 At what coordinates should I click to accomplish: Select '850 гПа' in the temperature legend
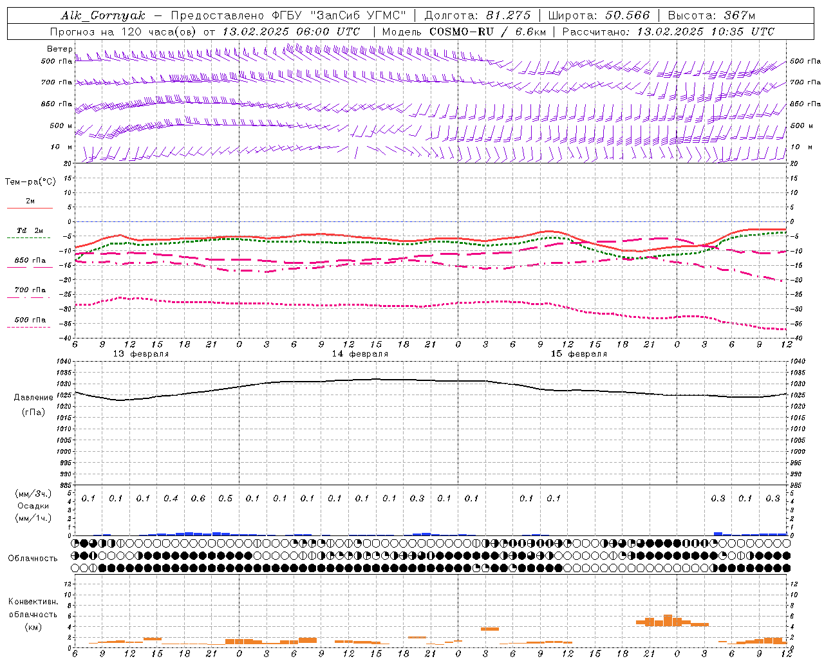click(x=30, y=261)
